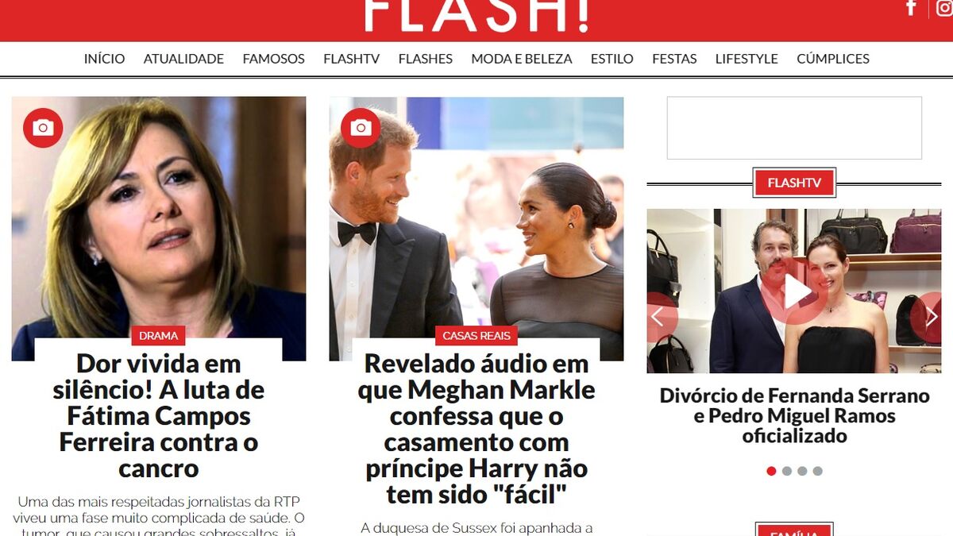953x536 pixels.
Task: Open the MODA E BELEZA menu
Action: (x=522, y=59)
